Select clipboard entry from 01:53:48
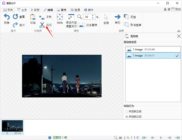 tap(153, 49)
